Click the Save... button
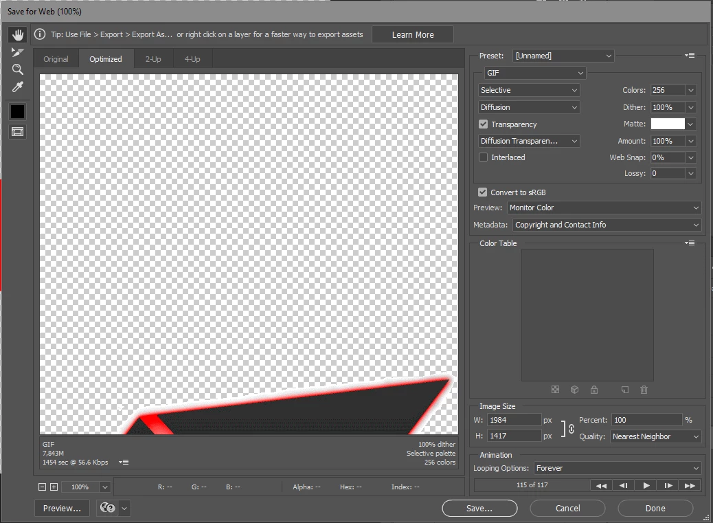Image resolution: width=713 pixels, height=523 pixels. point(479,508)
